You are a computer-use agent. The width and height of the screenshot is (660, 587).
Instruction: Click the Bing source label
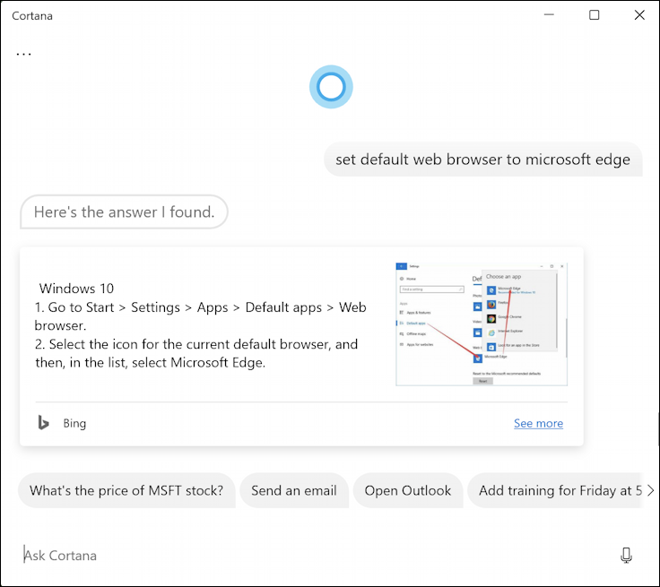pyautogui.click(x=74, y=423)
